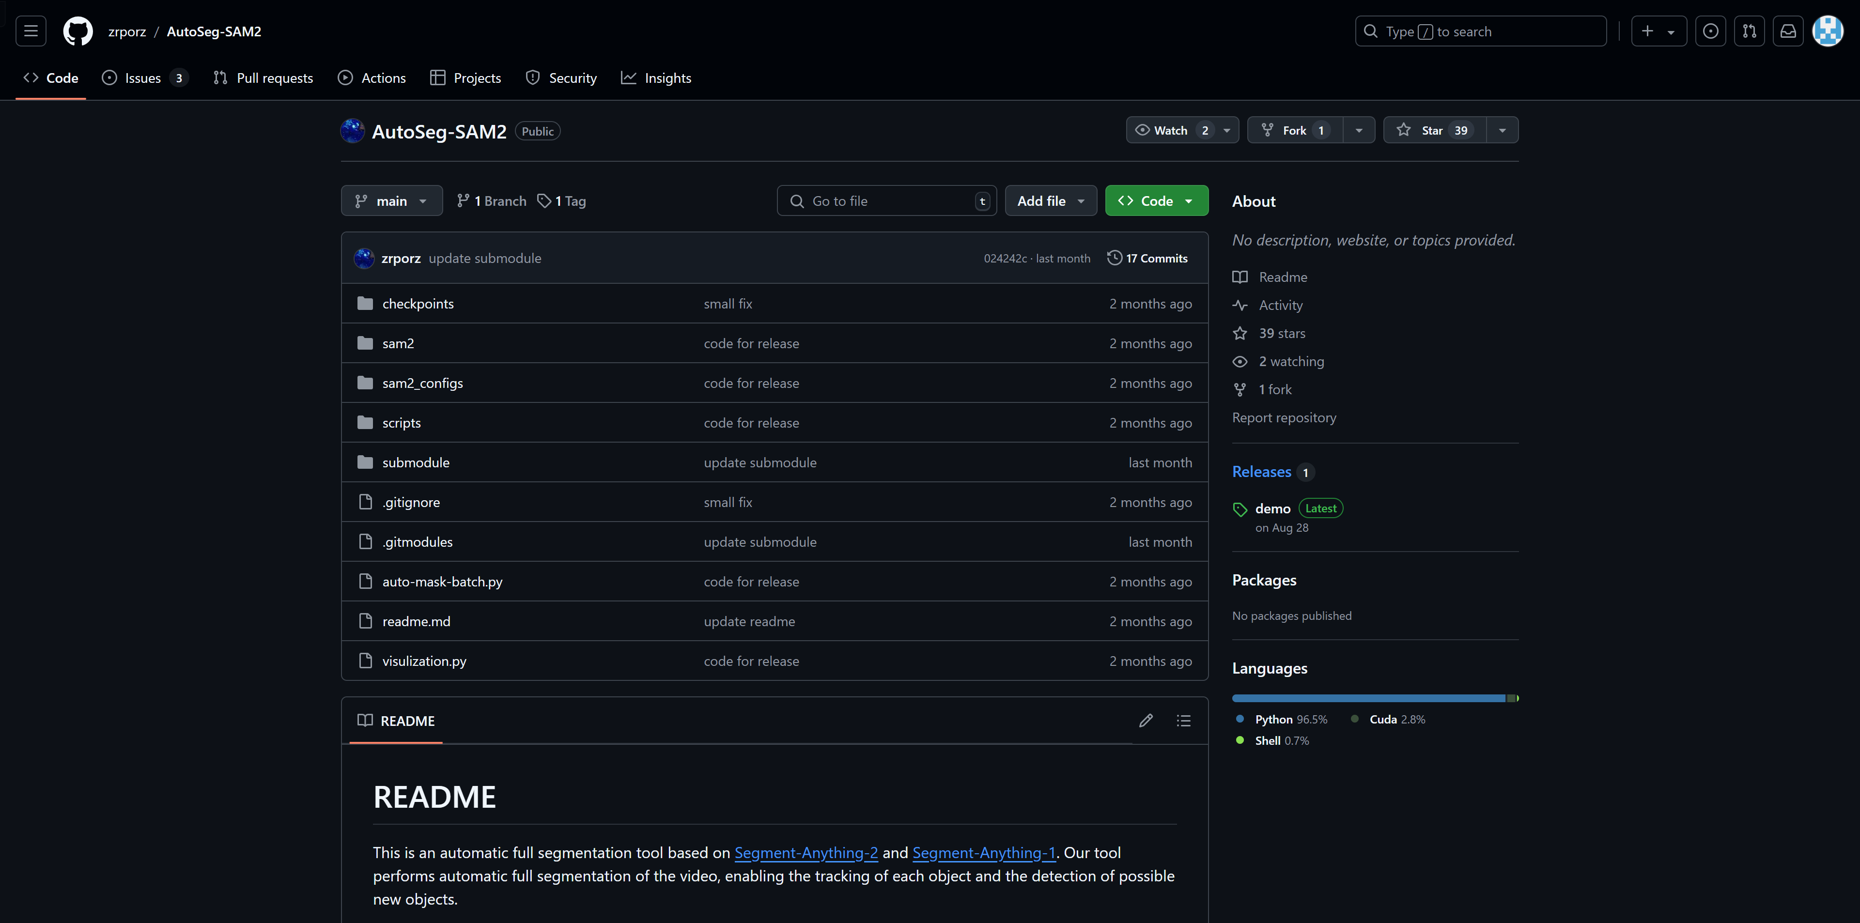
Task: Expand the Add file dropdown
Action: click(x=1051, y=200)
